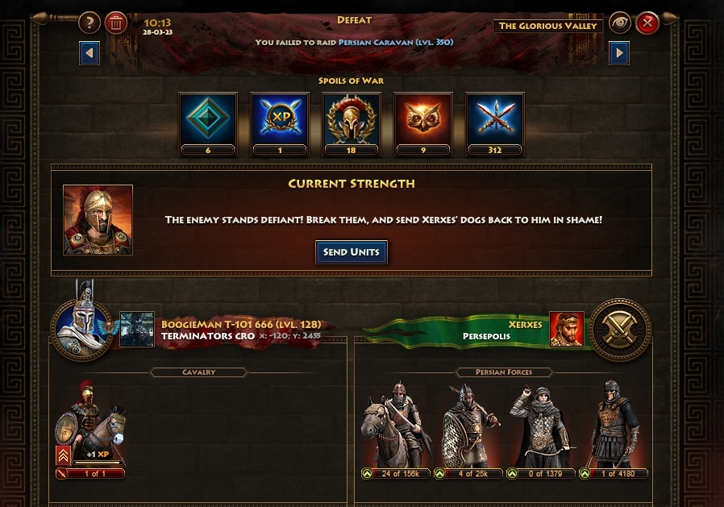Open the Terminators CRO alliance thumbnail
This screenshot has width=724, height=507.
137,329
